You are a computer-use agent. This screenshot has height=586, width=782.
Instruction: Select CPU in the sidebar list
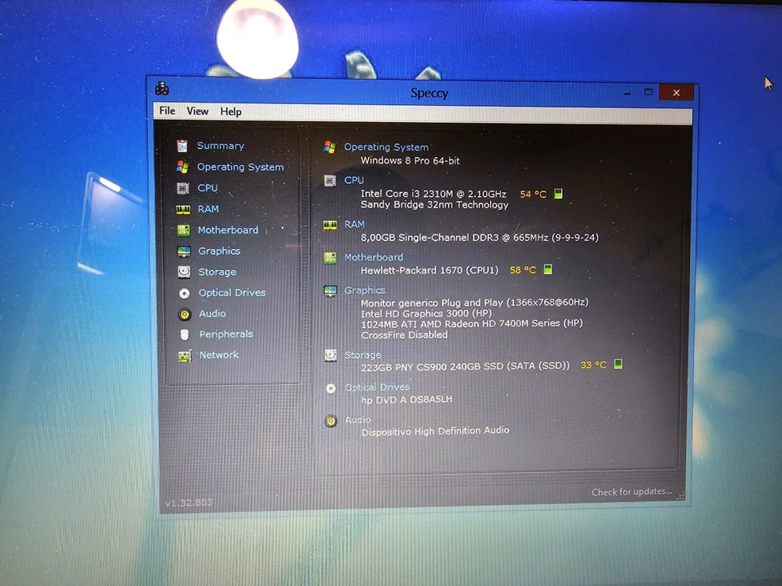click(208, 188)
